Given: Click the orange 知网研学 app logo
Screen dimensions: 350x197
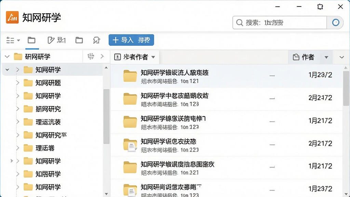Looking at the screenshot, I should [12, 17].
